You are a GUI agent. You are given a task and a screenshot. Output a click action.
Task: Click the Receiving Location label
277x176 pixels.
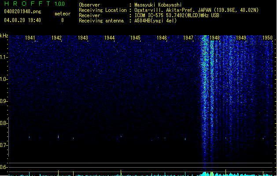tap(103, 10)
